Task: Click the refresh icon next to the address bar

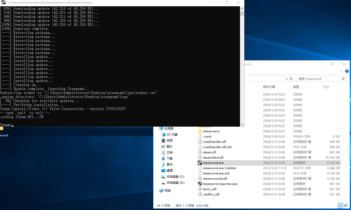Action: (291, 79)
